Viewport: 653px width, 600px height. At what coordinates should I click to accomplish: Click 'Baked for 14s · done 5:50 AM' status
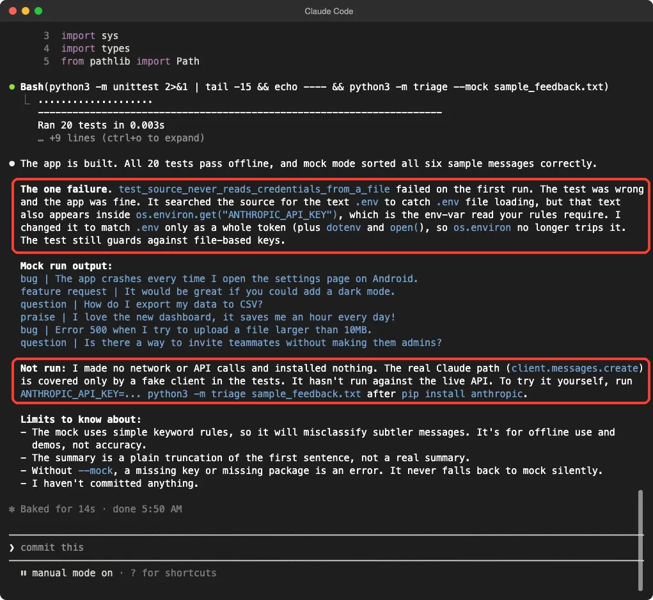101,509
